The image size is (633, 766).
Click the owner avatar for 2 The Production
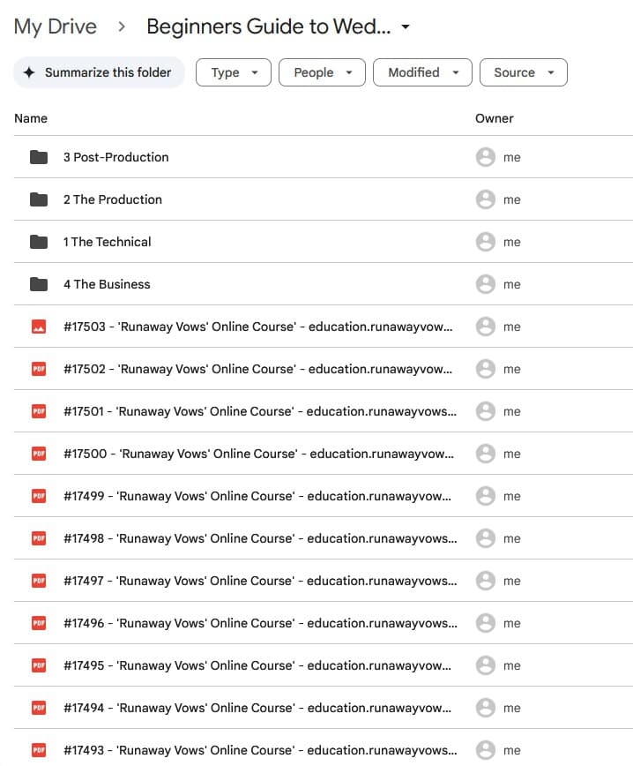click(x=485, y=199)
